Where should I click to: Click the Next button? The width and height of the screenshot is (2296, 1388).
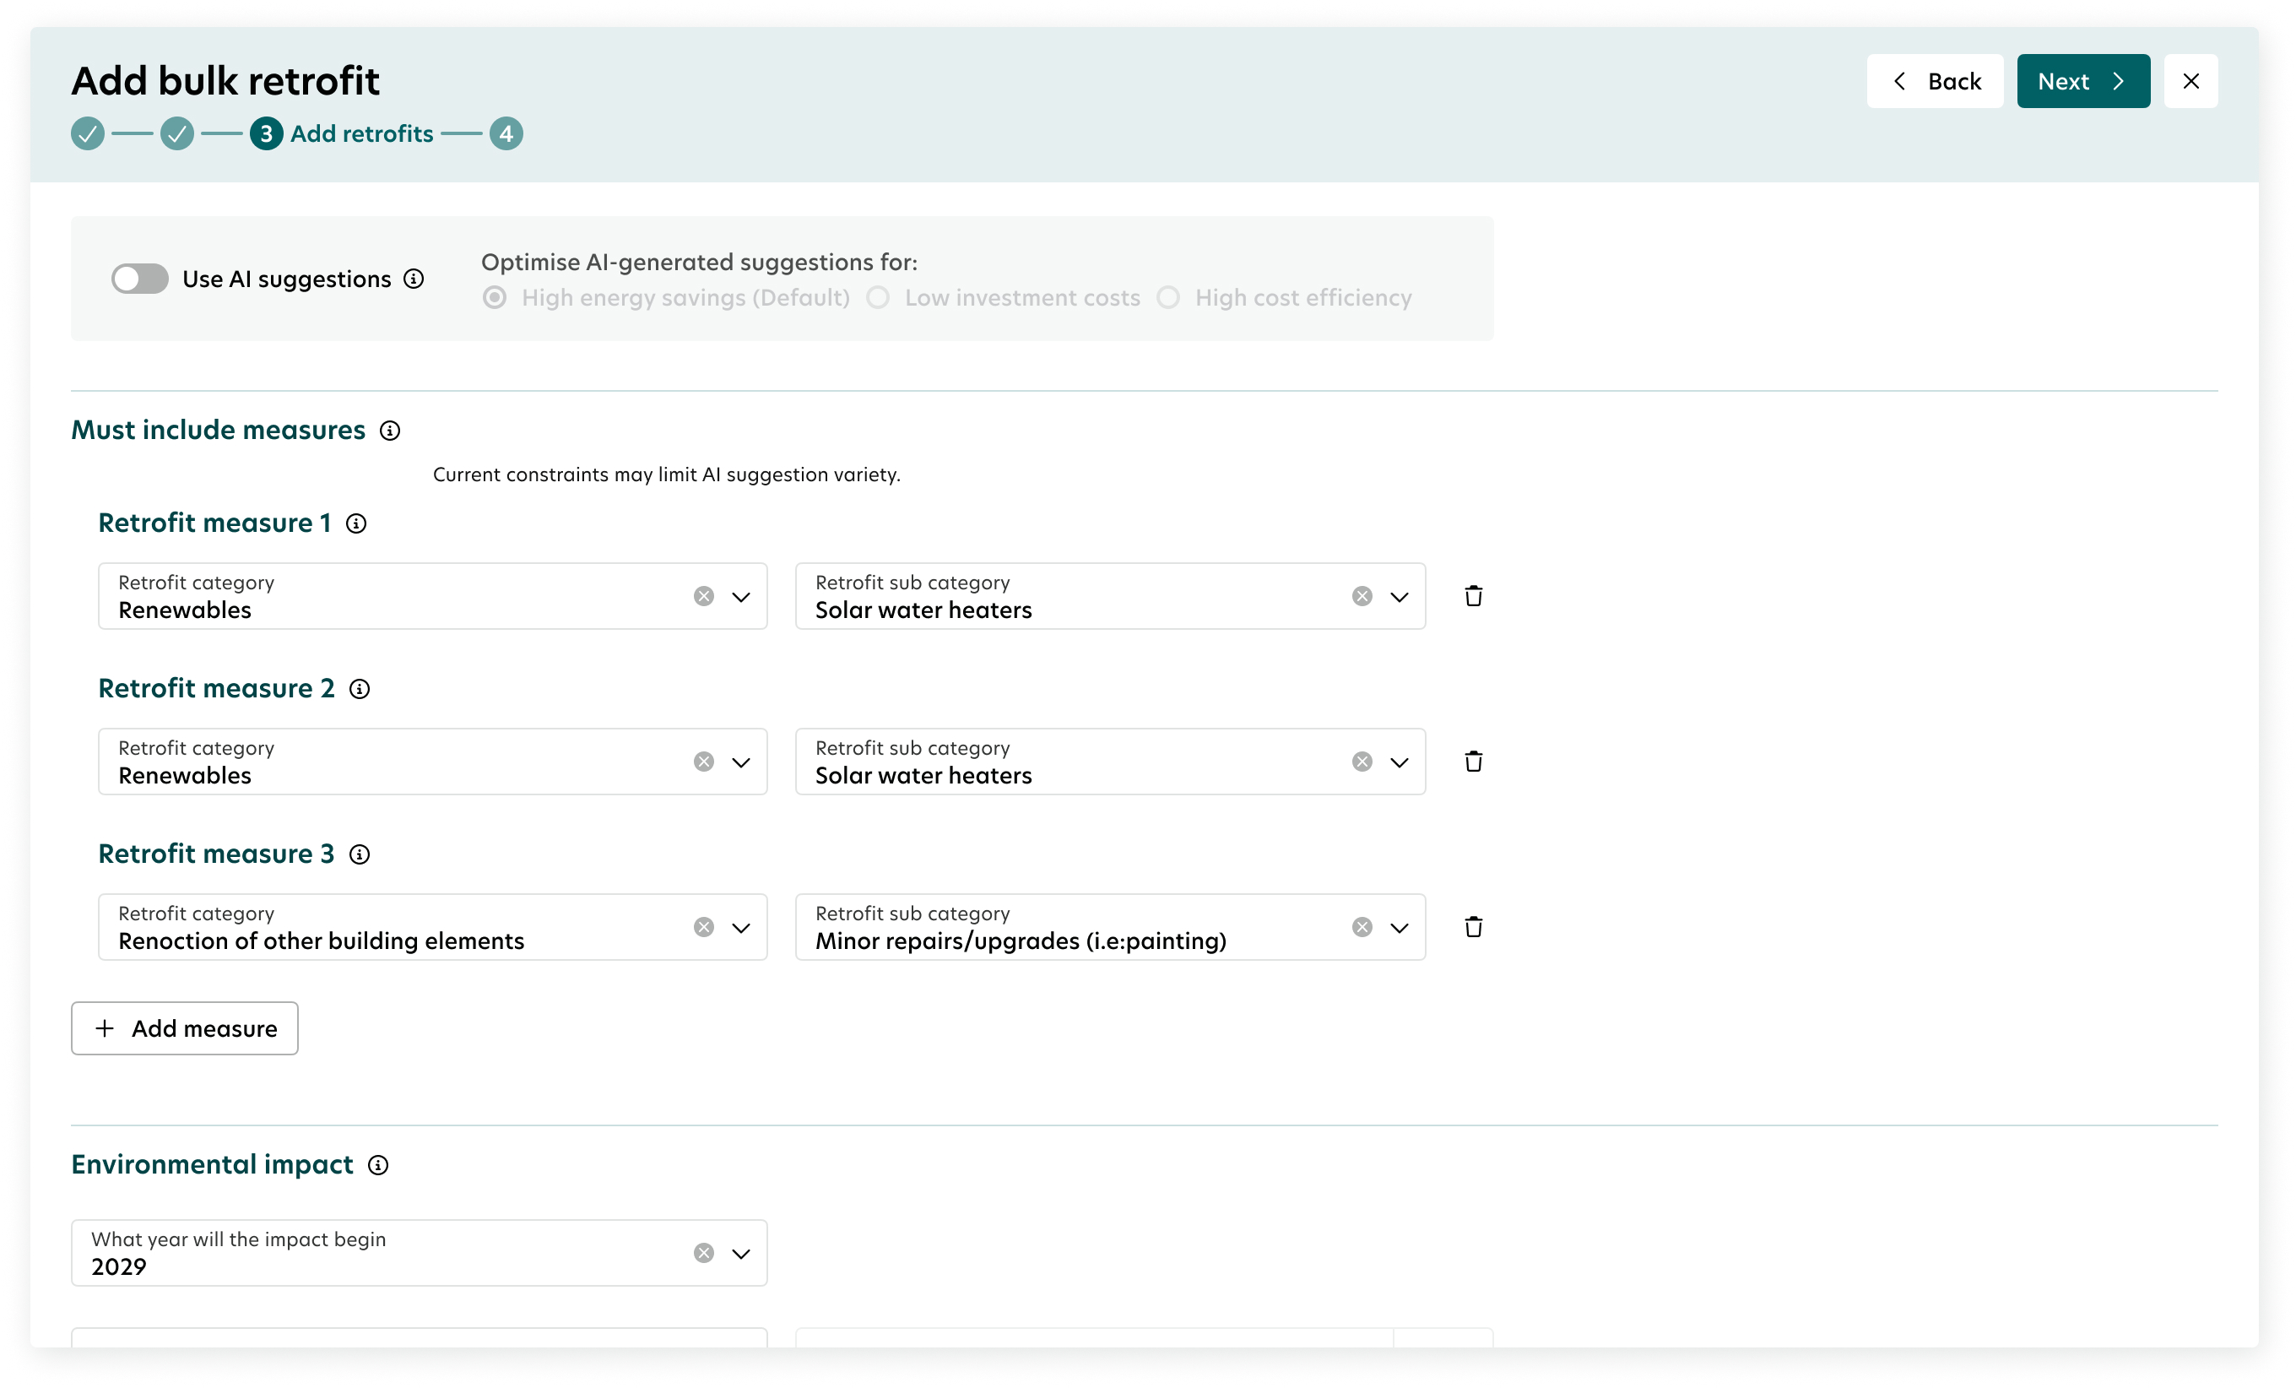click(2082, 81)
